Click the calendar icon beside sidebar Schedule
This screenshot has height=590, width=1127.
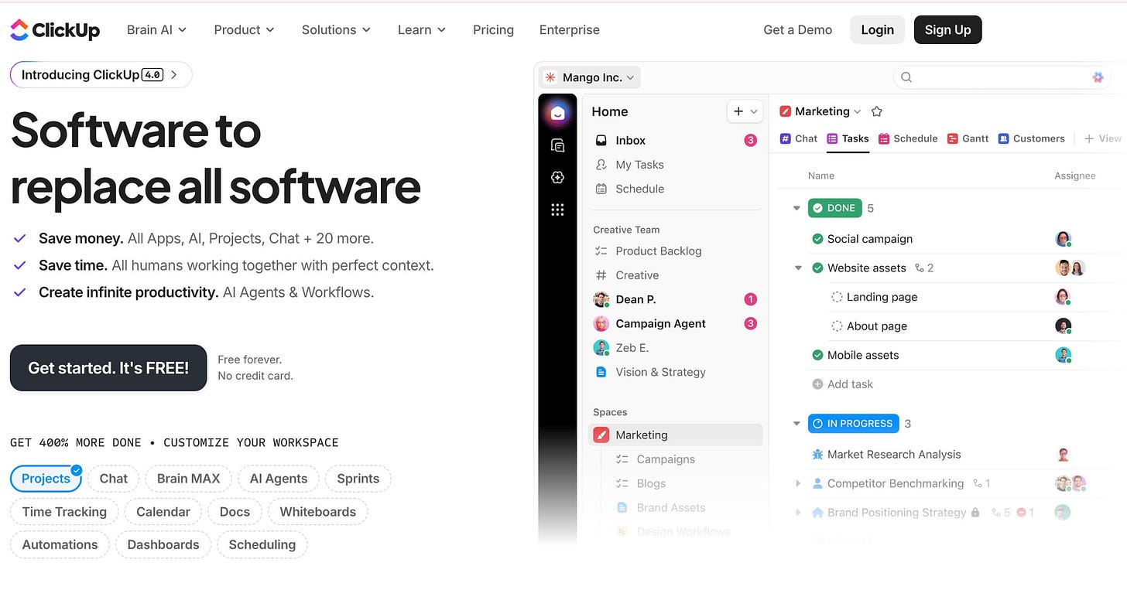(x=601, y=189)
